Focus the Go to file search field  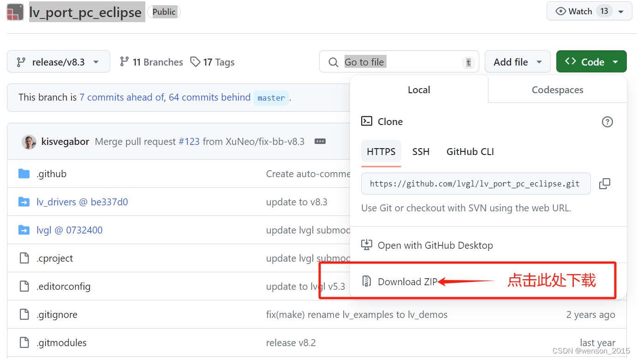tap(399, 62)
